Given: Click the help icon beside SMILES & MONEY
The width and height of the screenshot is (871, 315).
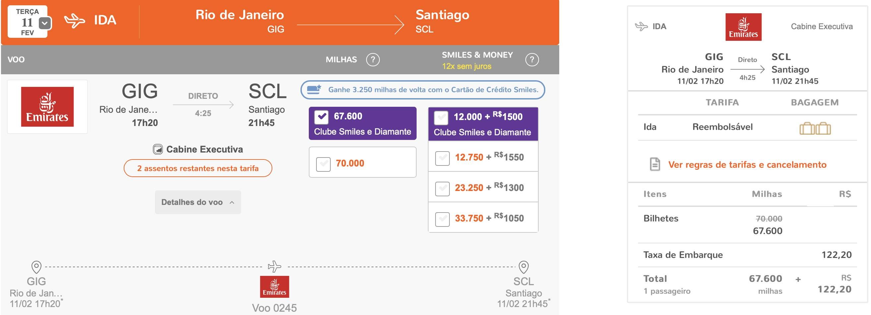Looking at the screenshot, I should [x=532, y=60].
